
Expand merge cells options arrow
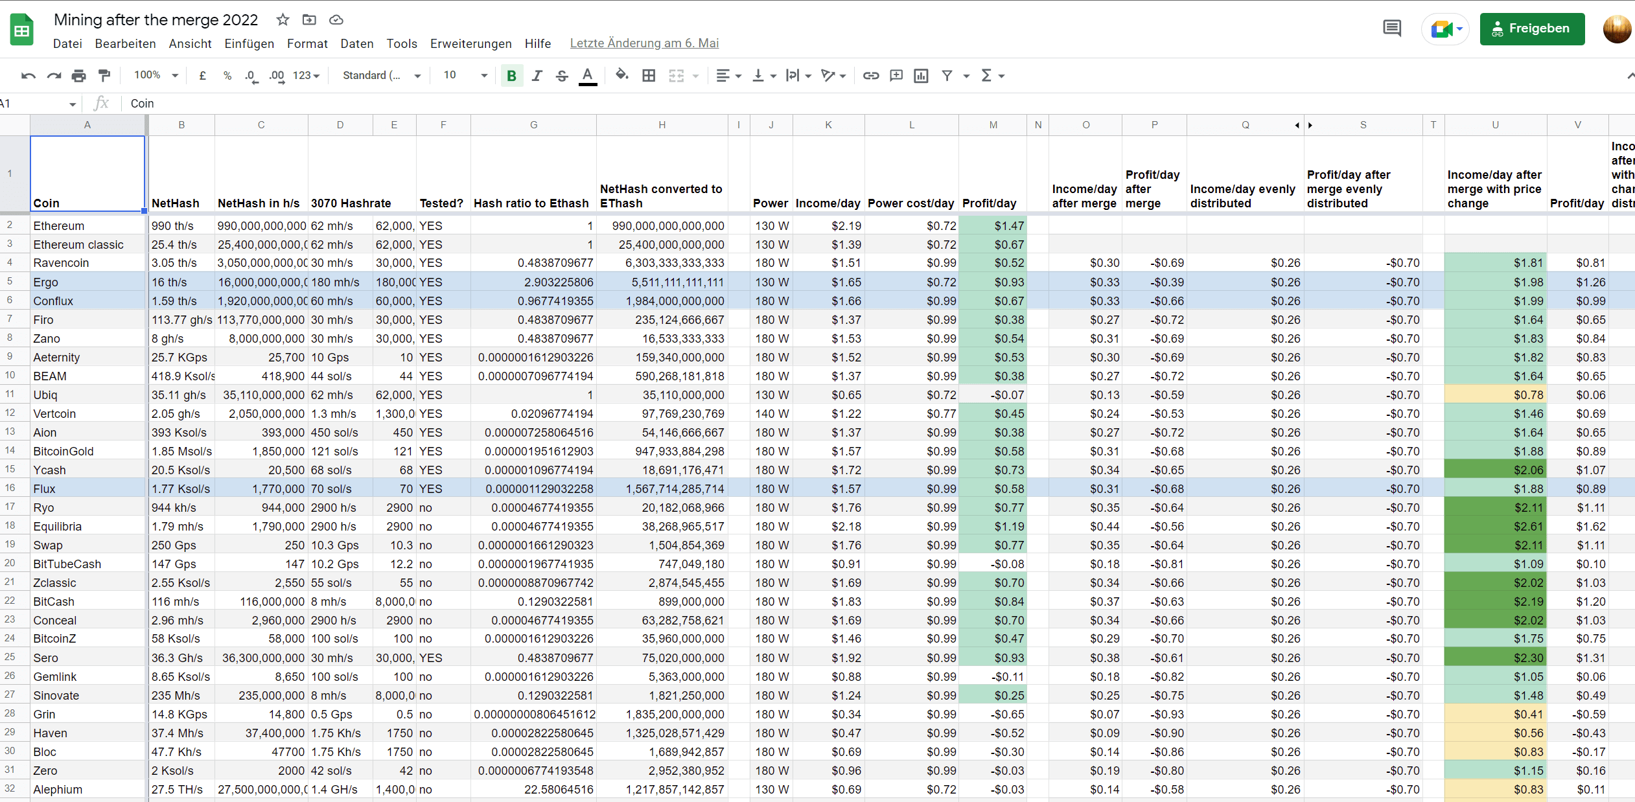pos(696,76)
